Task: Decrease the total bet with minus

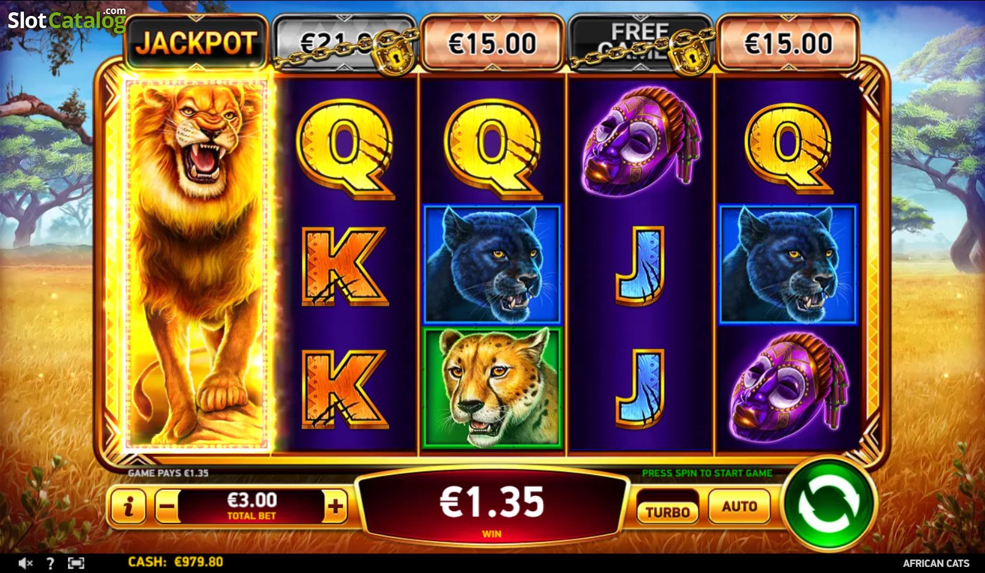Action: (167, 507)
